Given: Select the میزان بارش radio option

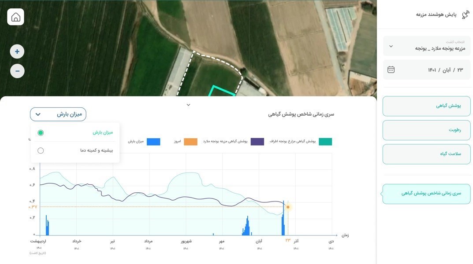Looking at the screenshot, I should tap(41, 132).
